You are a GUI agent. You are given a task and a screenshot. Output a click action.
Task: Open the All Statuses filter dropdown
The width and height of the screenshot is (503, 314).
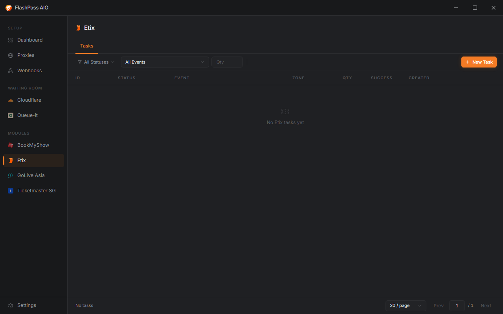96,62
